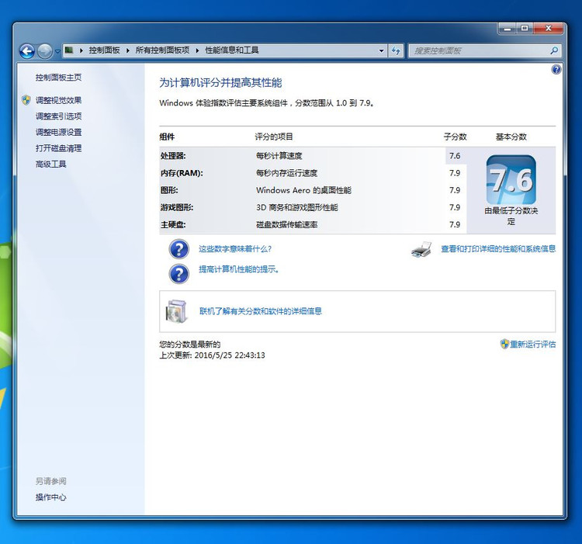Select the 内存(RAM) row label
Viewport: 582px width, 544px height.
point(182,173)
